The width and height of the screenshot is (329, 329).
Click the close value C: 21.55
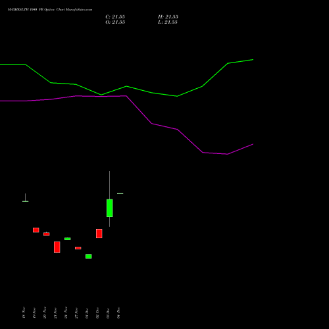pyautogui.click(x=115, y=17)
